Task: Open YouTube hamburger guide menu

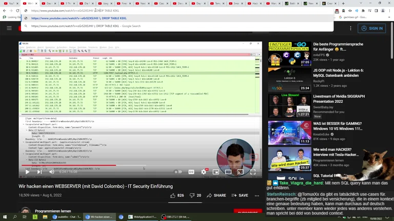Action: tap(9, 29)
